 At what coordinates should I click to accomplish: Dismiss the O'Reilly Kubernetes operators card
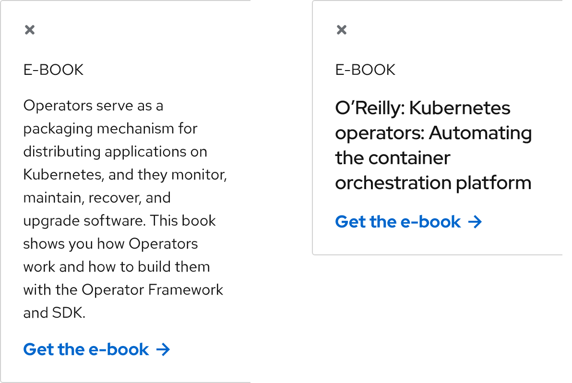342,30
